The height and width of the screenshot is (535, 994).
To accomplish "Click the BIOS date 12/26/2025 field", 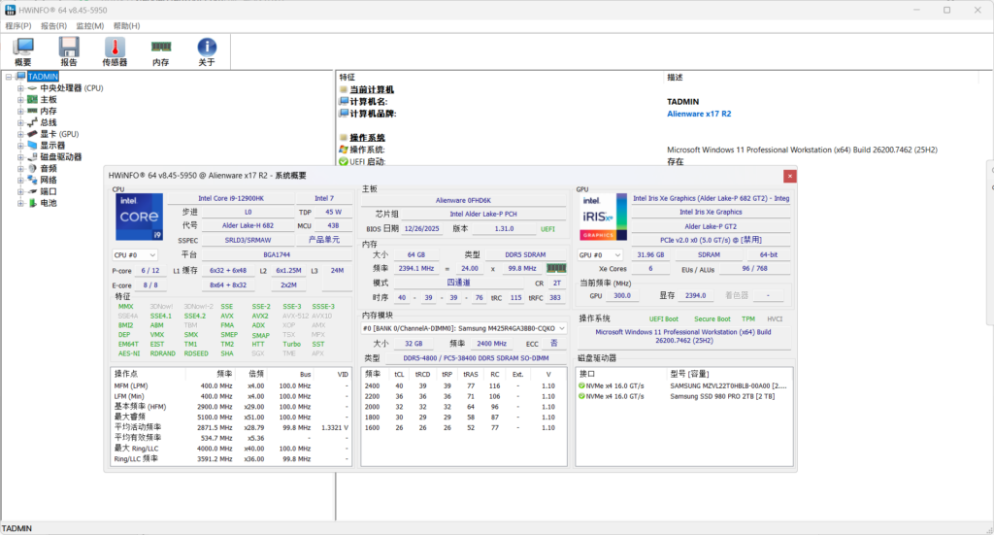I will [421, 229].
